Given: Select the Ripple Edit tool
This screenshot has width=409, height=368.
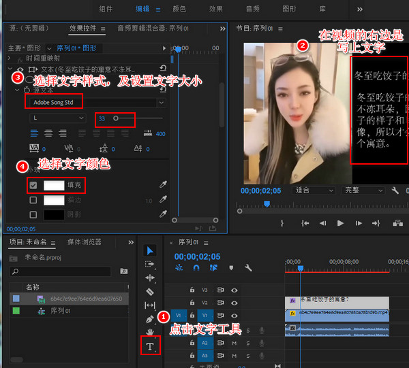Looking at the screenshot, I should 150,278.
